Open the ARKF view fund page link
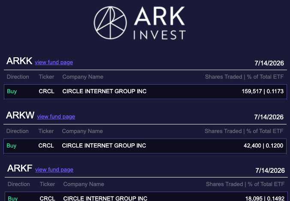This screenshot has height=201, width=290. [54, 170]
